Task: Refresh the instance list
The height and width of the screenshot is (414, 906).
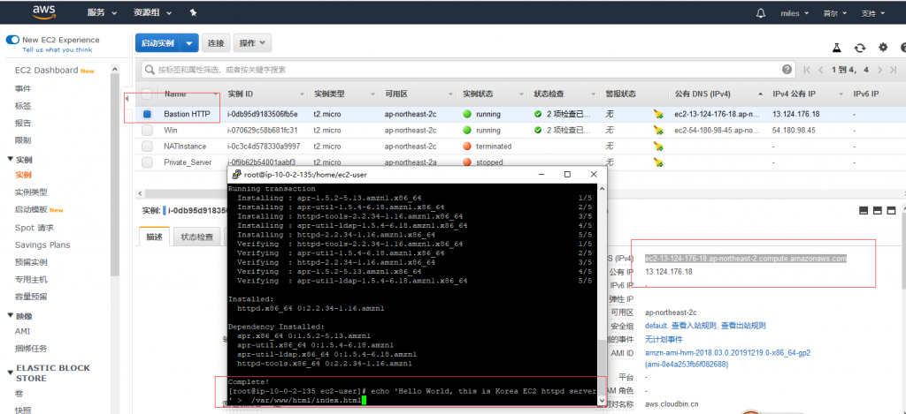Action: click(x=860, y=48)
